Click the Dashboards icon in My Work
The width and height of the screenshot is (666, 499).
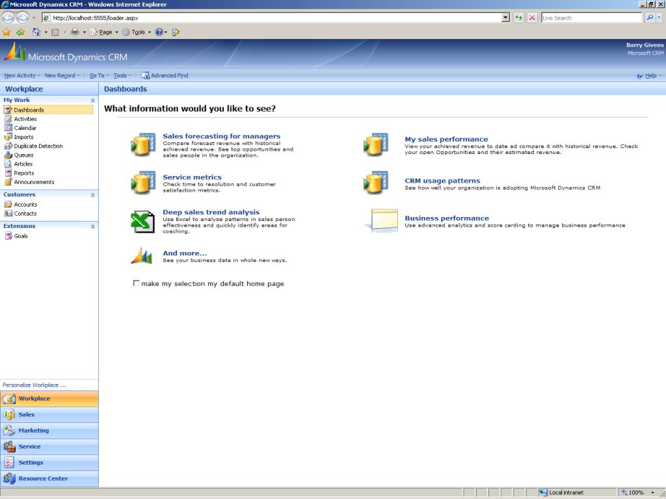[8, 110]
